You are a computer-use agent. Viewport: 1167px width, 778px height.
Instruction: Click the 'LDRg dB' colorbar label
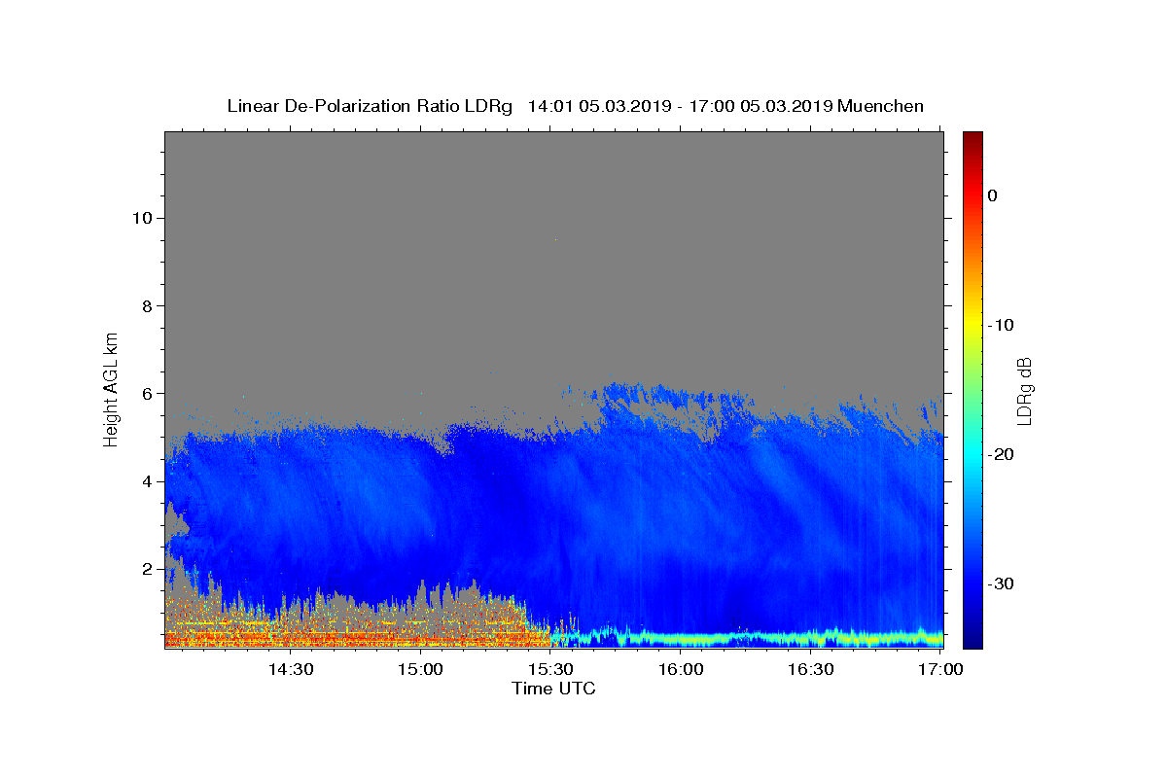1024,390
